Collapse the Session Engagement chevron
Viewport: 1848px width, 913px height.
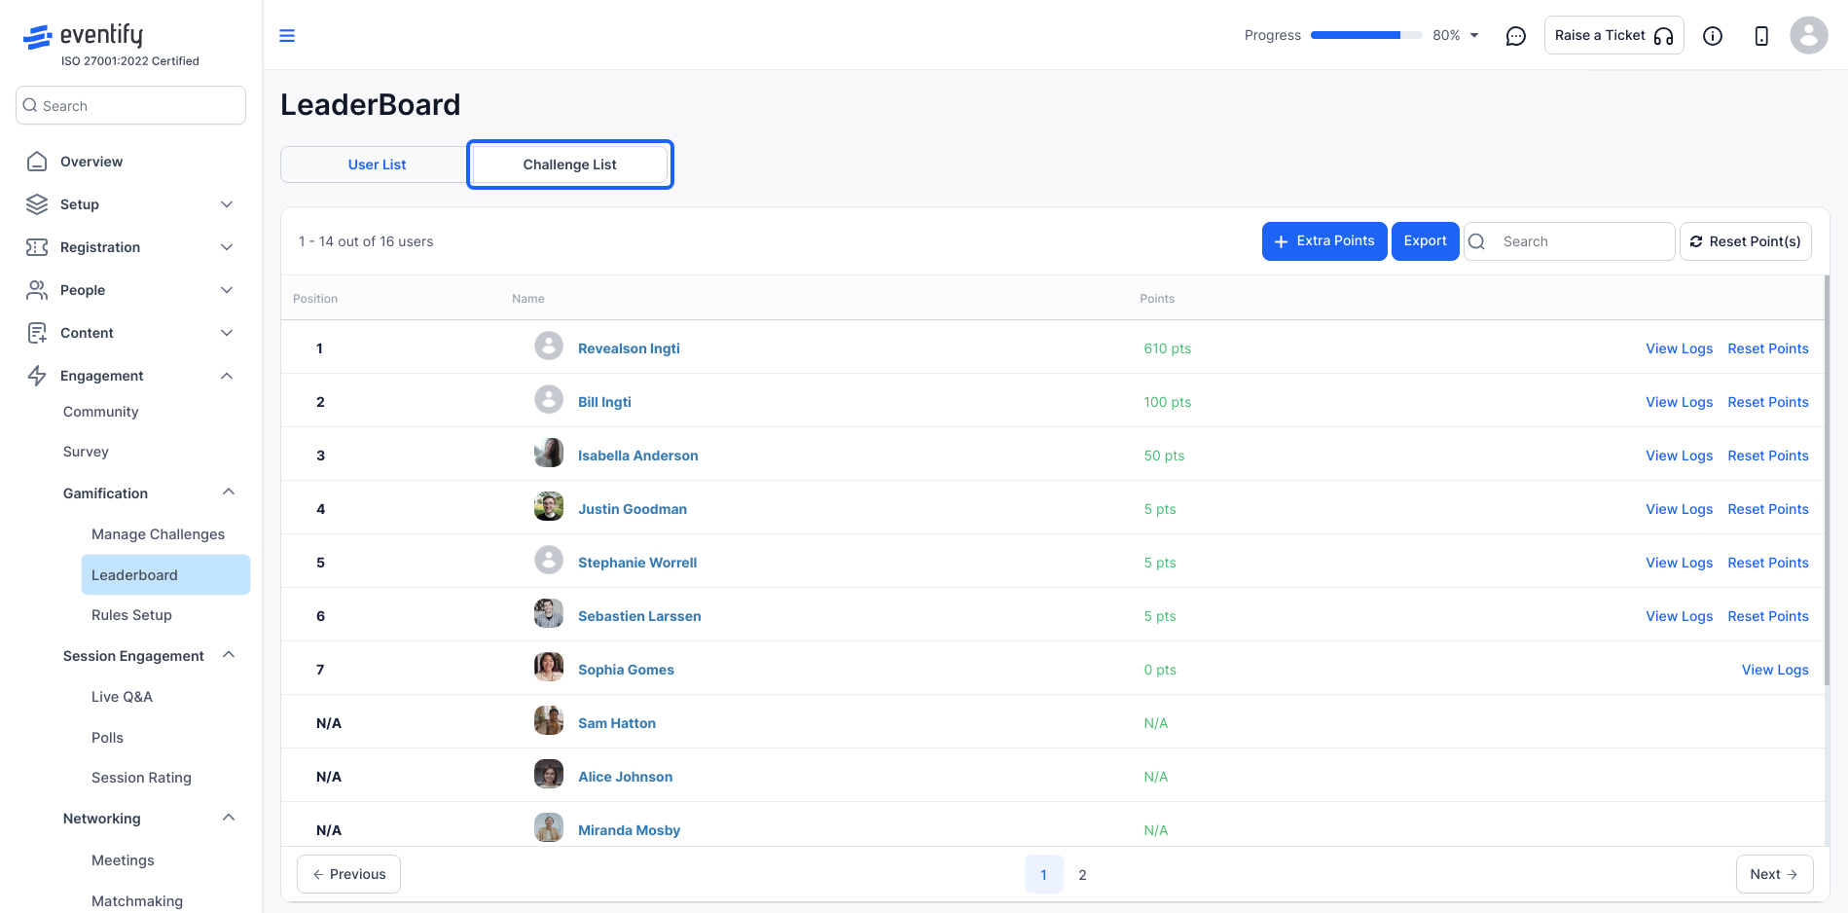(x=229, y=655)
